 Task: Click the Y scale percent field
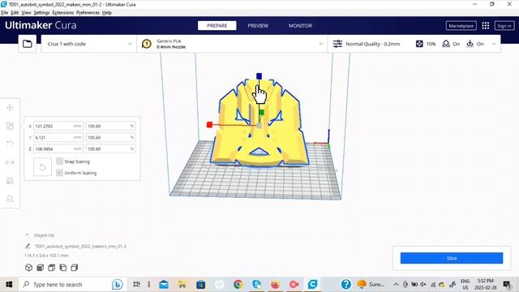coord(110,137)
